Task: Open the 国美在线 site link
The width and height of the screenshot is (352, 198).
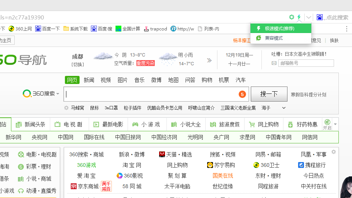Action: pyautogui.click(x=223, y=176)
